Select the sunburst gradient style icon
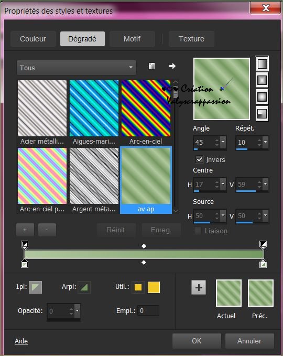This screenshot has width=283, height=356. point(262,96)
